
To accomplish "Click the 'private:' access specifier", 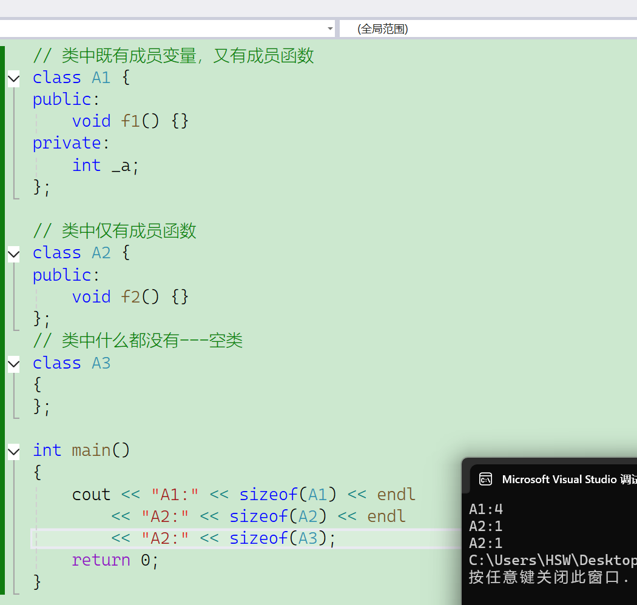I will pos(71,143).
